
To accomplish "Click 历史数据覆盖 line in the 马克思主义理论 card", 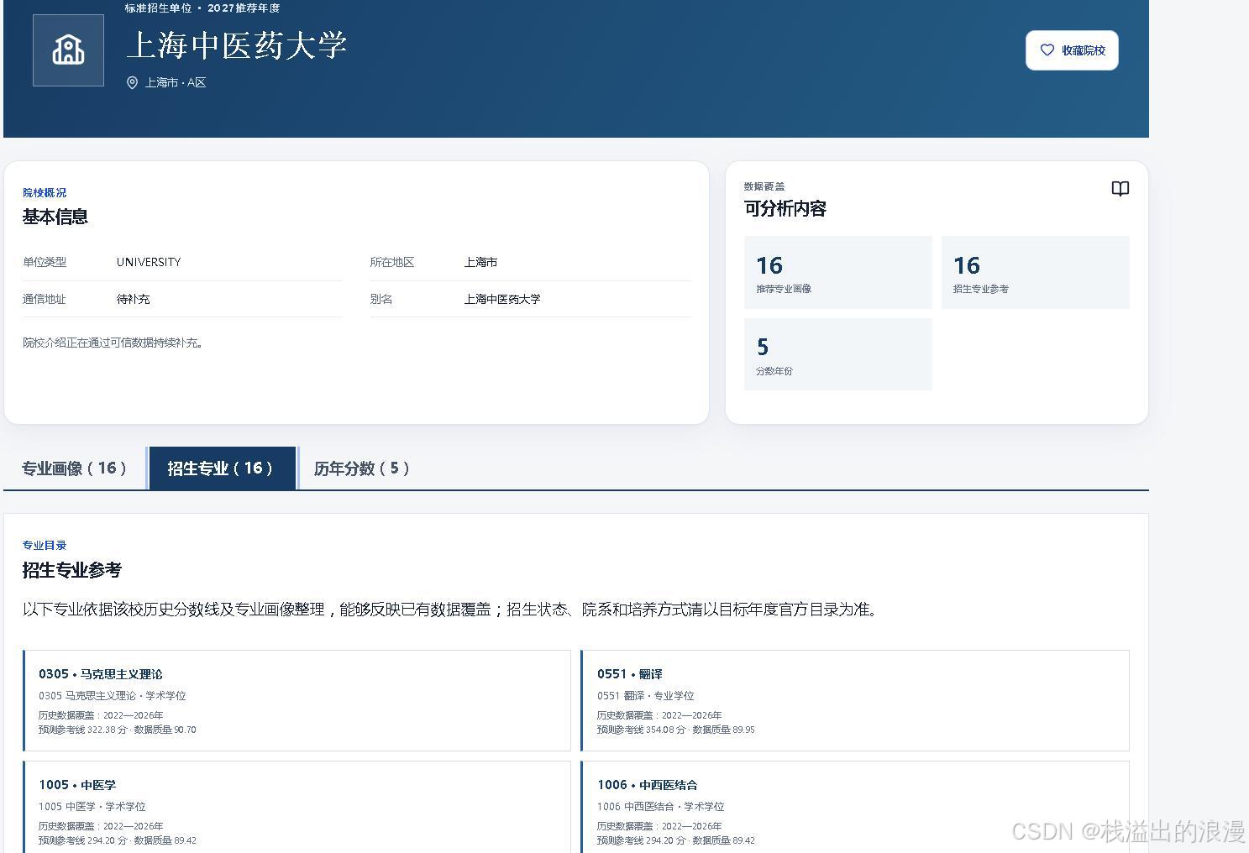I will (x=101, y=716).
